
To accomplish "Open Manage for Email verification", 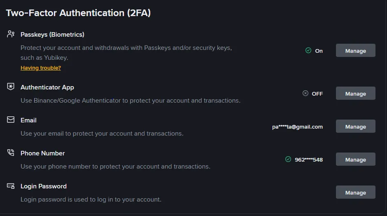I will [355, 126].
